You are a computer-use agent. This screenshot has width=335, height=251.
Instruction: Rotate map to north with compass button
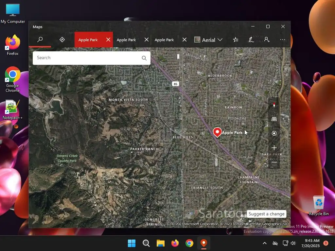point(274,105)
